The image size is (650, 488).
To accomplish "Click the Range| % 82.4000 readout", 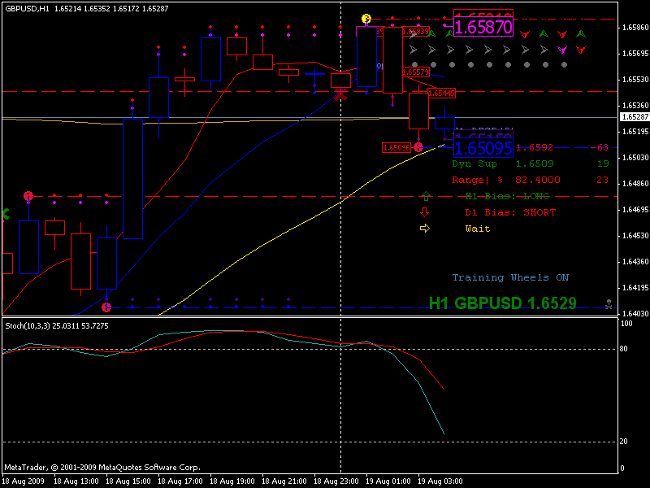I will 531,180.
